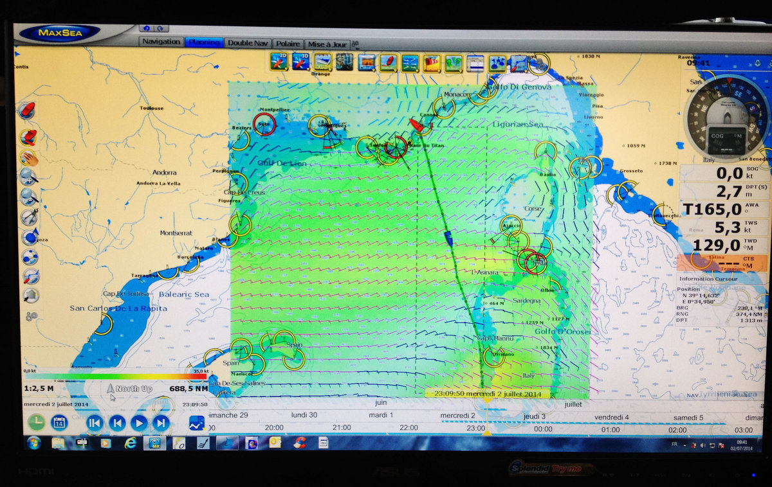Click the DPT 2,7 m depth readout
772x487 pixels.
click(724, 191)
